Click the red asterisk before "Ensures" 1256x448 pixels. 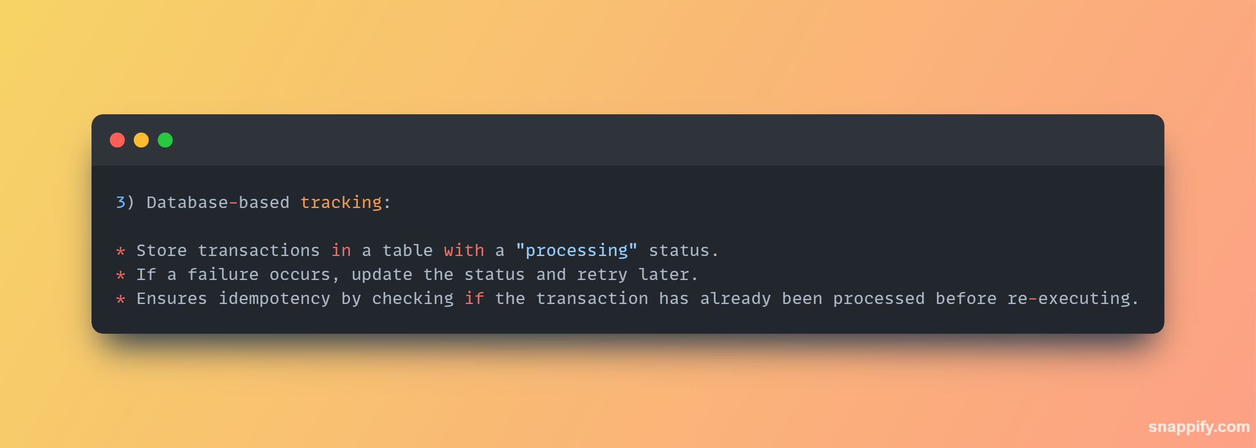pyautogui.click(x=121, y=299)
